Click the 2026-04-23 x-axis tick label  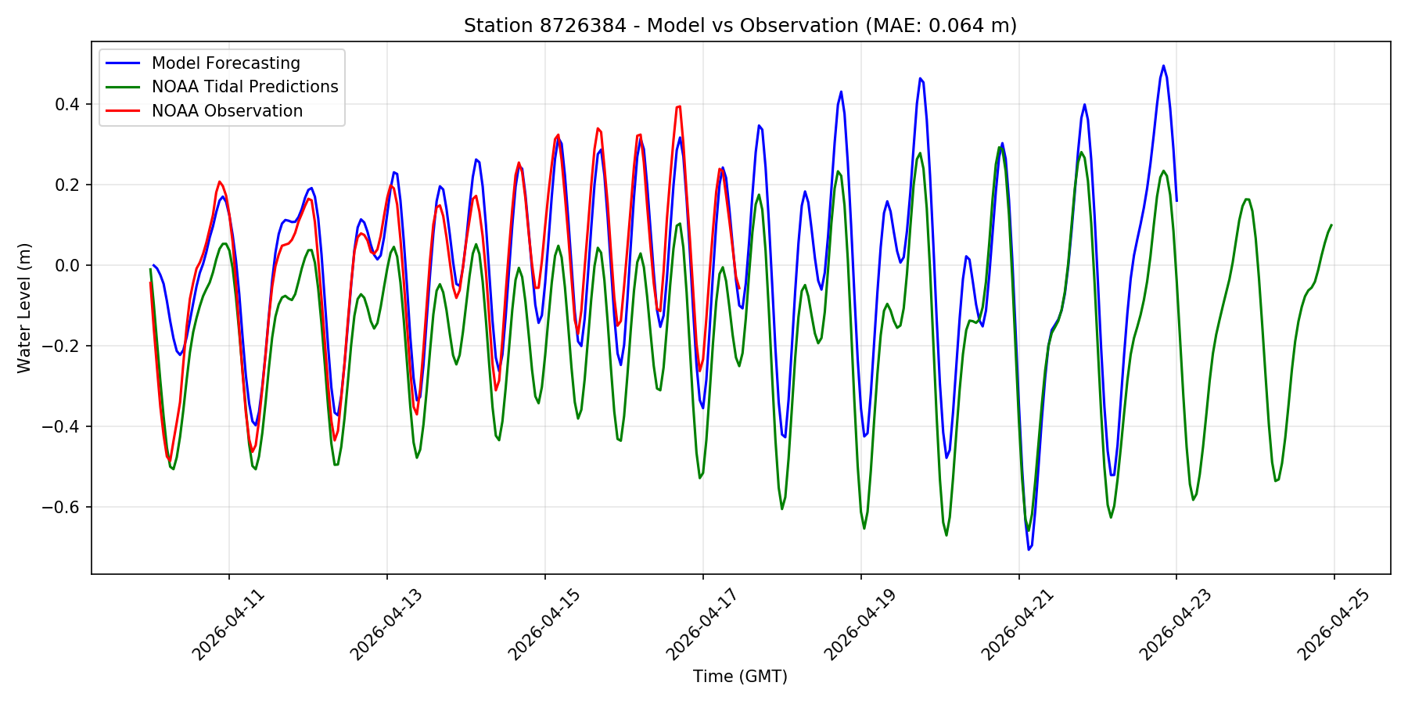pyautogui.click(x=1176, y=624)
